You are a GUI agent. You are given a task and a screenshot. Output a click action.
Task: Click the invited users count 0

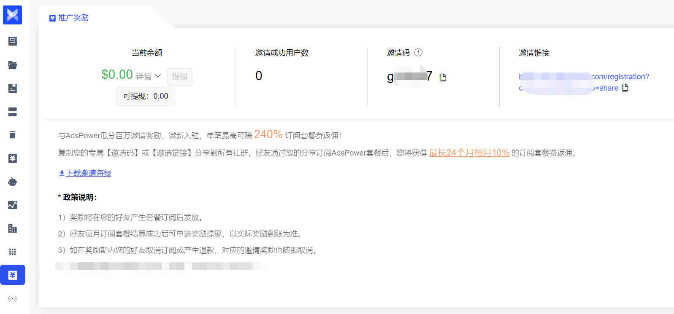tap(259, 76)
